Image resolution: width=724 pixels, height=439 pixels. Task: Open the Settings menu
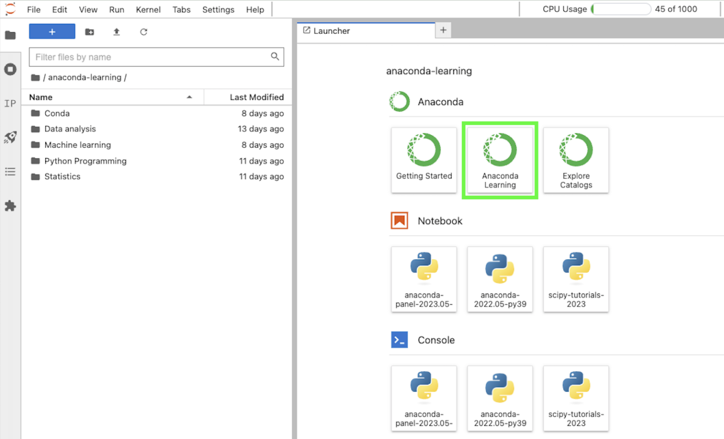[218, 9]
